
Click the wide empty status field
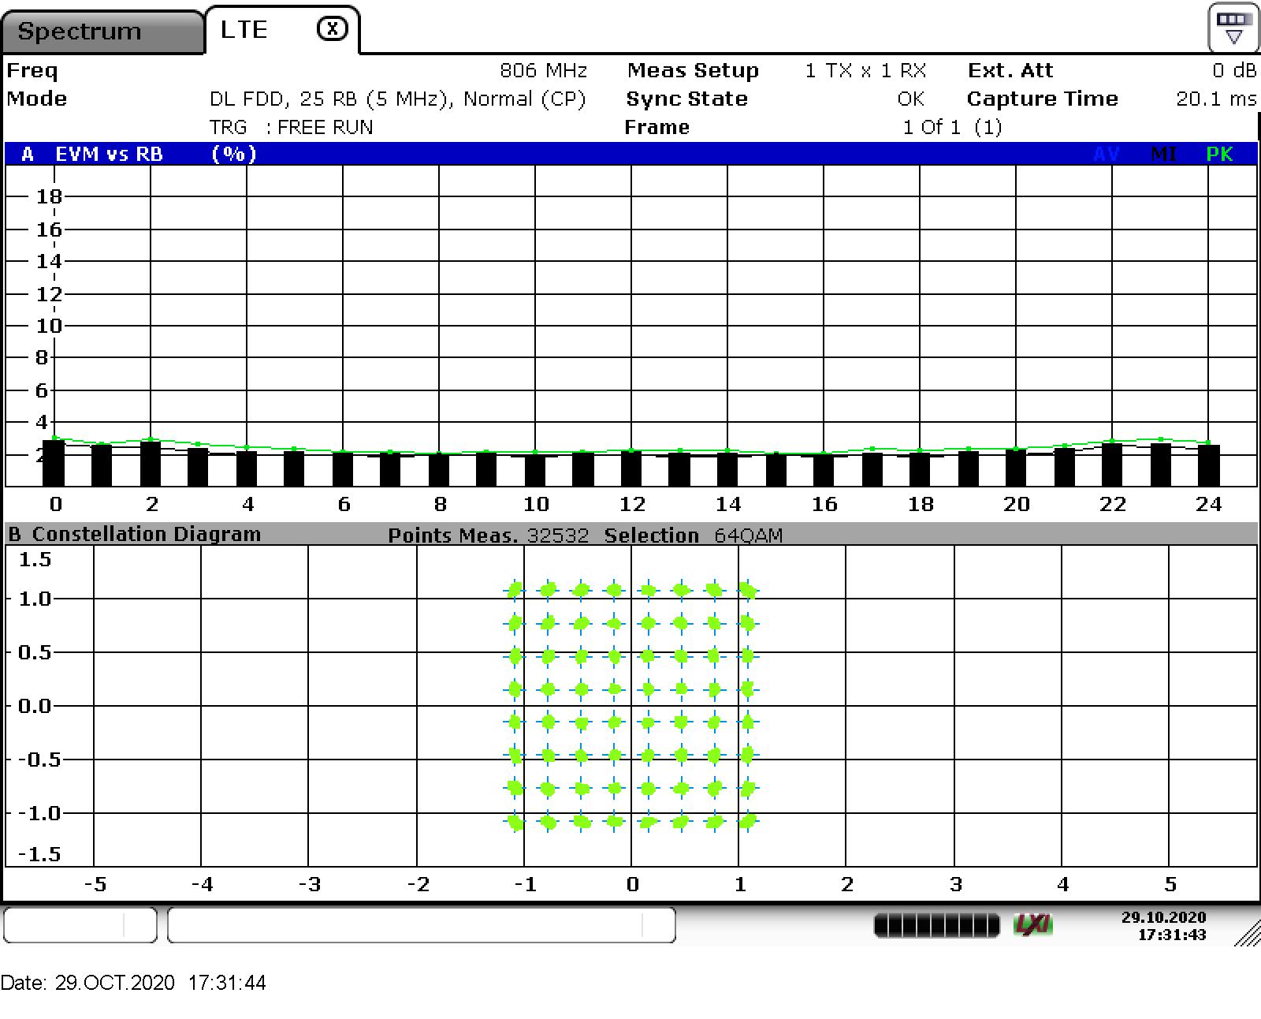point(422,924)
